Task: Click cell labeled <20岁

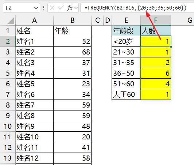Action: pyautogui.click(x=126, y=41)
